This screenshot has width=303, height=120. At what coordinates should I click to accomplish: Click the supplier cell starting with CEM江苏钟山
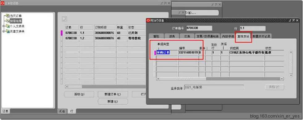[247, 52]
